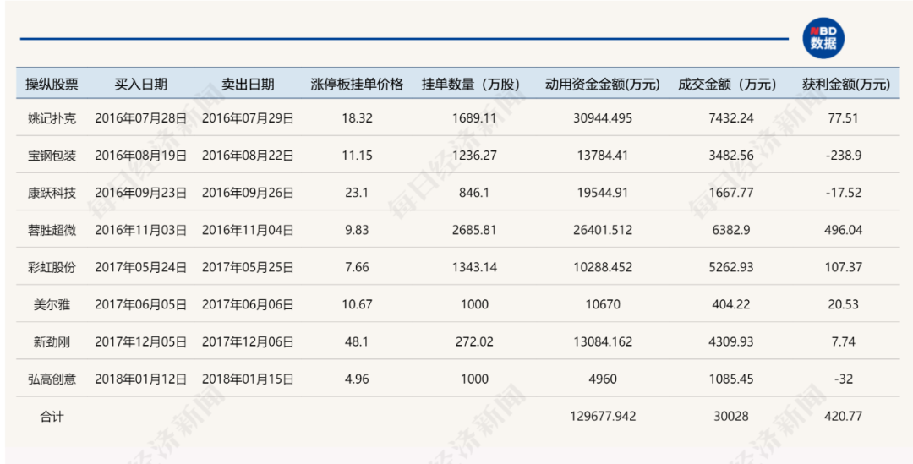The height and width of the screenshot is (464, 913).
Task: Click total turnover 30028
Action: pyautogui.click(x=731, y=417)
